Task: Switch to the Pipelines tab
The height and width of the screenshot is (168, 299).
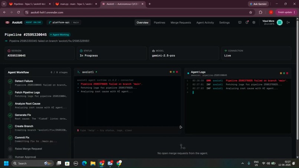Action: tap(160, 23)
